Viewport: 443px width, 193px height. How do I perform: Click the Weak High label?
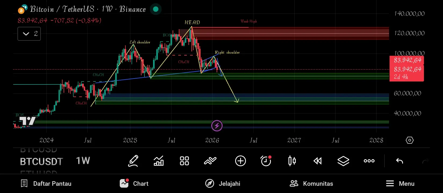pos(249,21)
